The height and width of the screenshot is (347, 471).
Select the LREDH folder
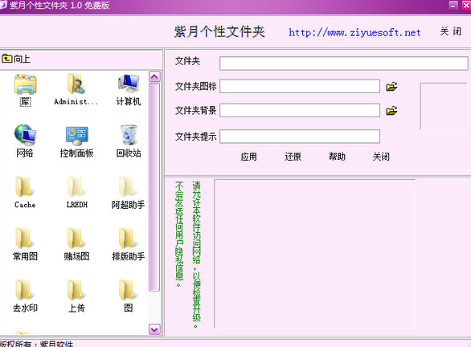(76, 193)
